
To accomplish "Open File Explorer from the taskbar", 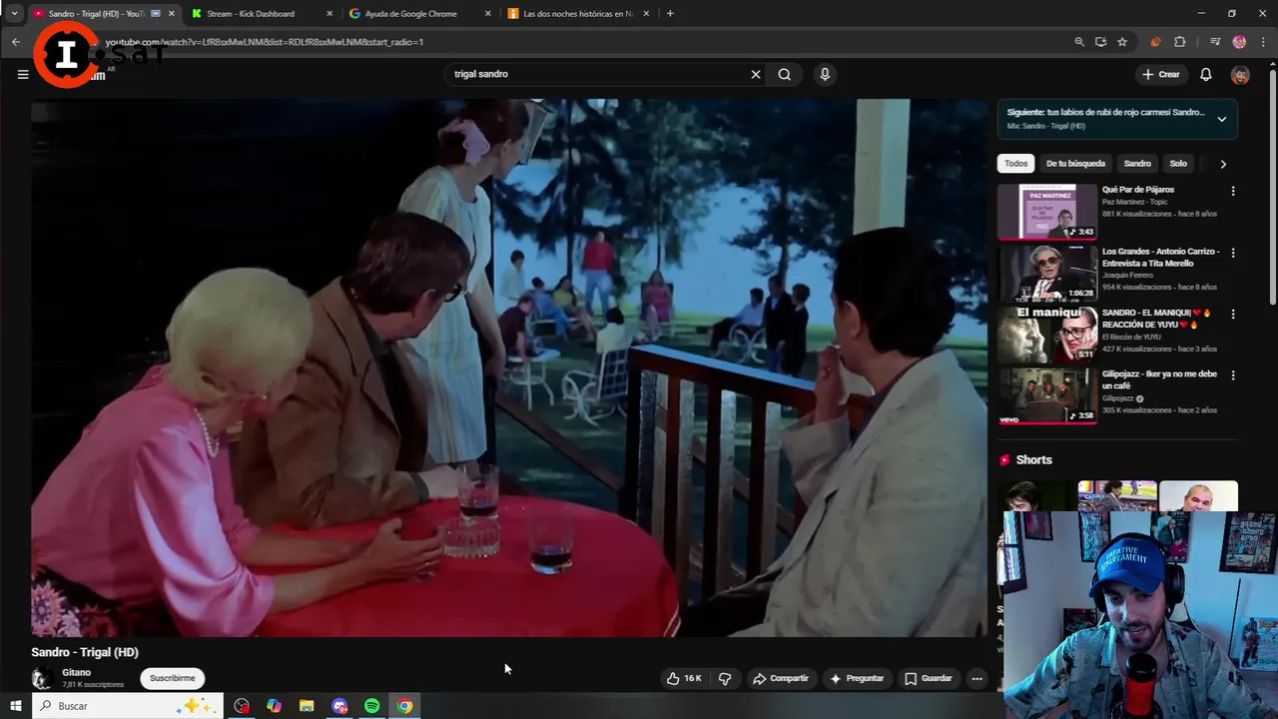I will click(x=307, y=706).
